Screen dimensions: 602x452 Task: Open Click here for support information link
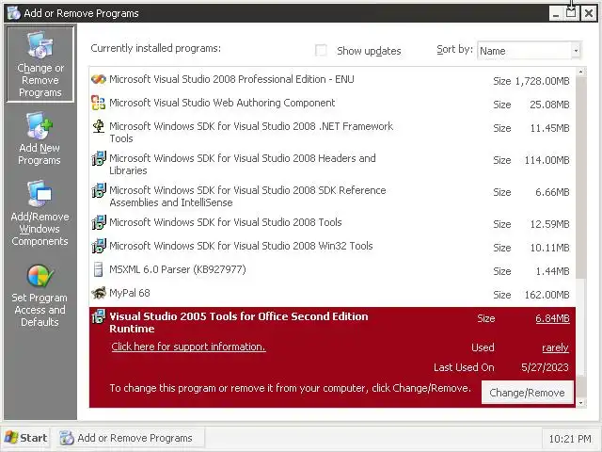tap(188, 347)
